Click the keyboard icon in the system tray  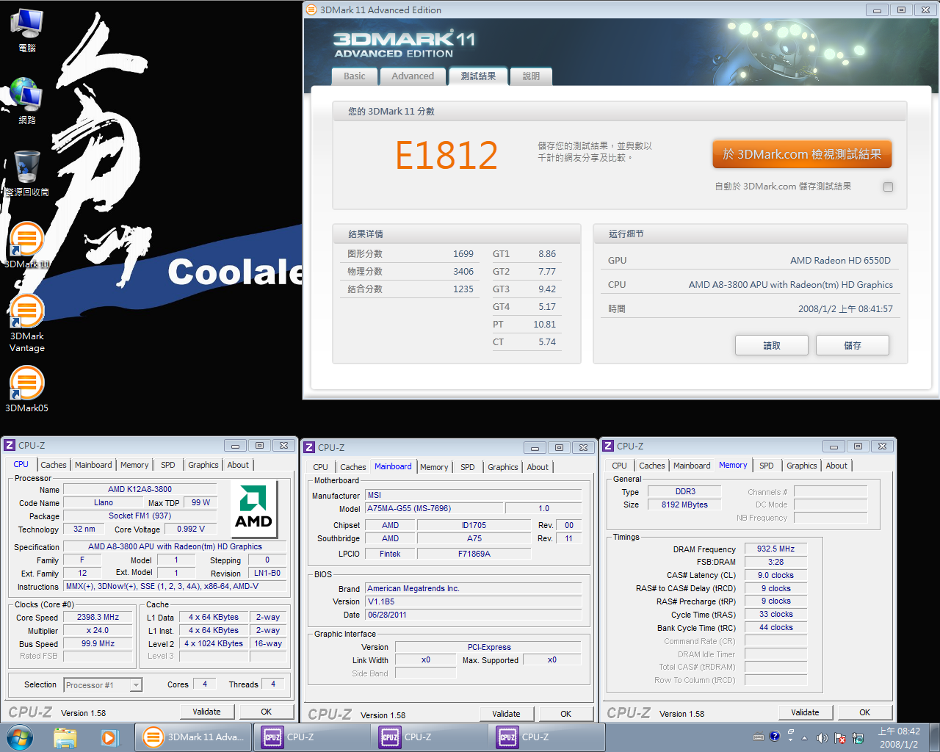pos(759,737)
